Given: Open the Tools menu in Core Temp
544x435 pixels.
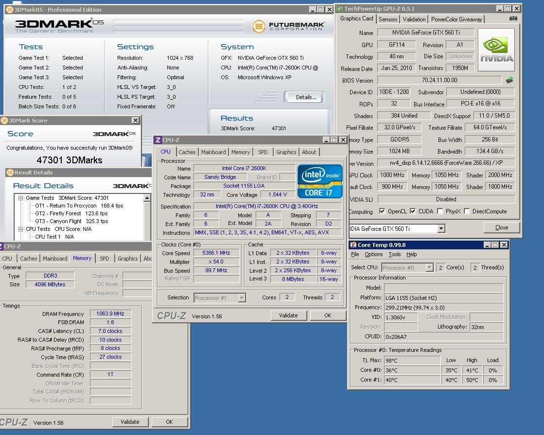Looking at the screenshot, I should click(x=395, y=254).
